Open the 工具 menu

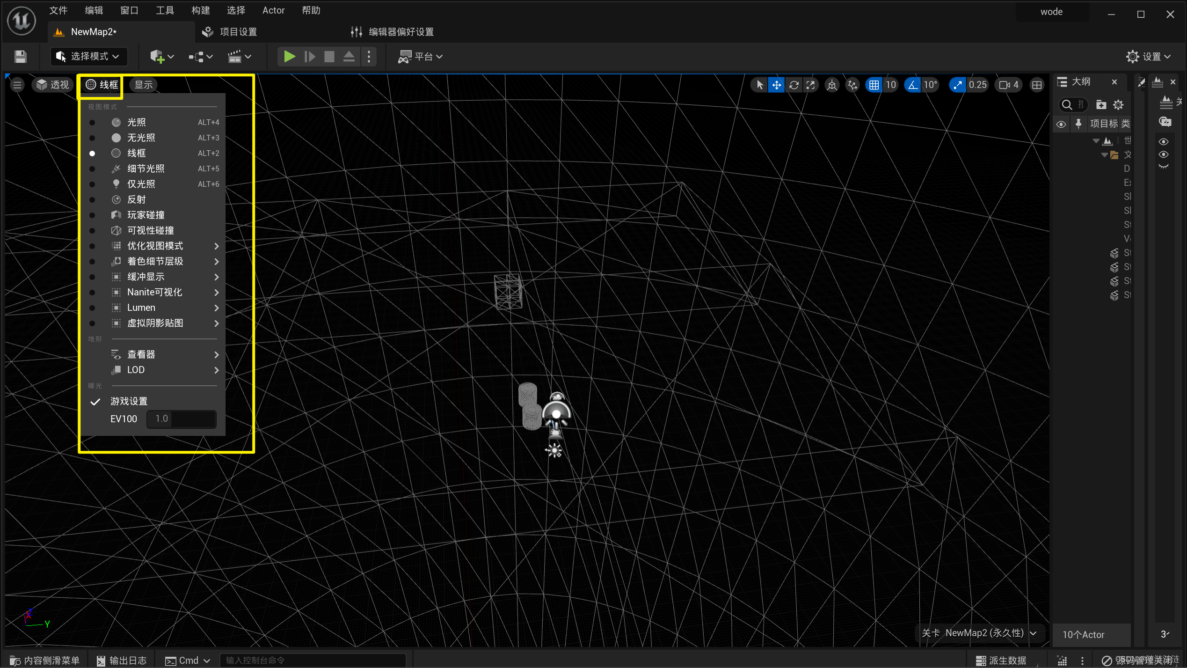[x=164, y=10]
